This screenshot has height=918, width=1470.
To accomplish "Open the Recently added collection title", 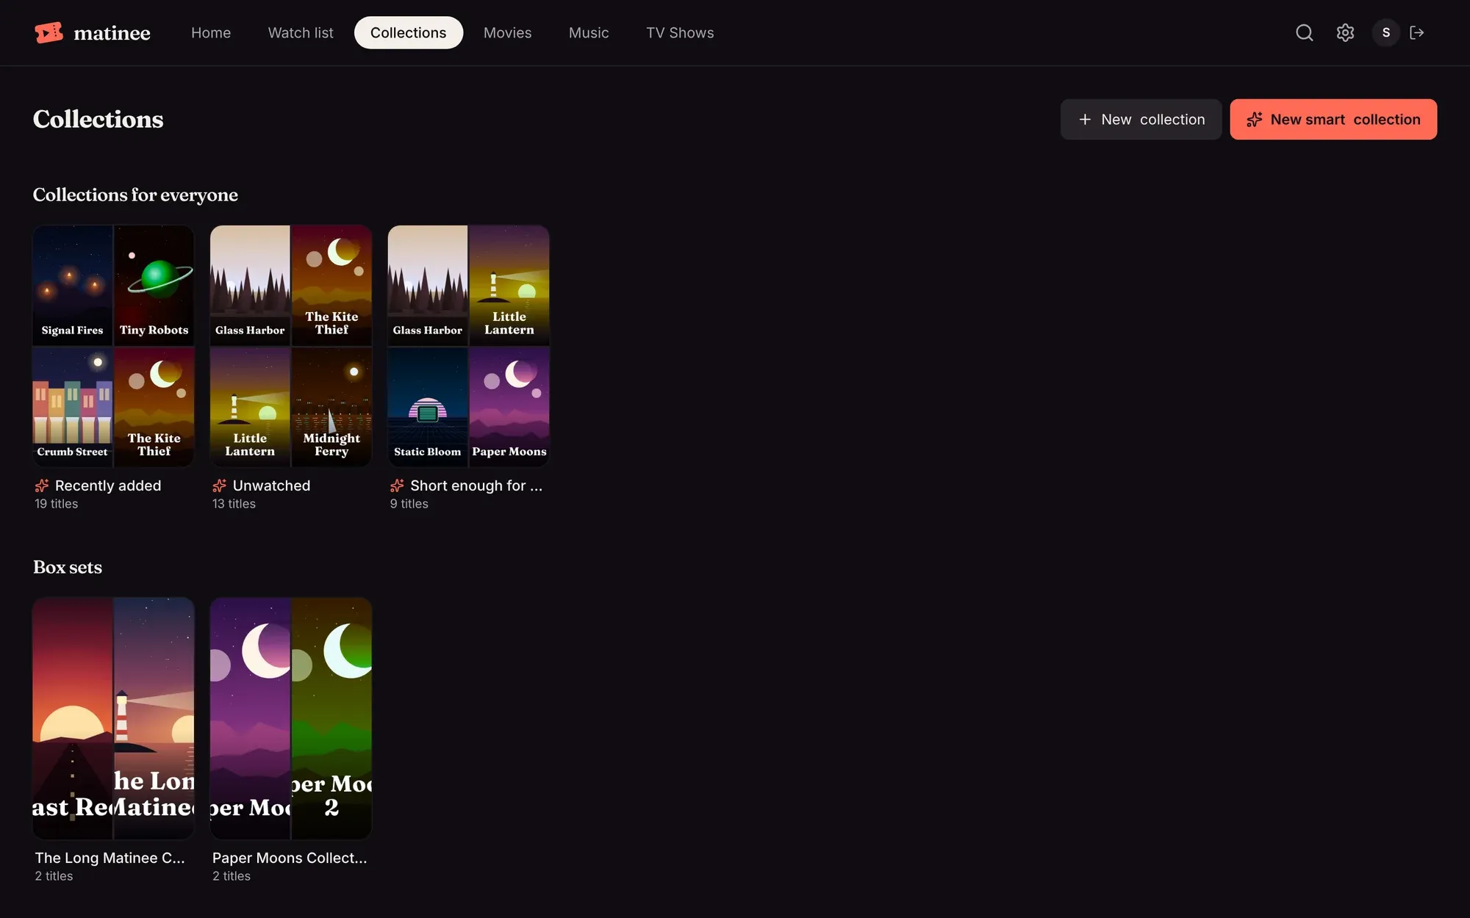I will click(x=108, y=485).
